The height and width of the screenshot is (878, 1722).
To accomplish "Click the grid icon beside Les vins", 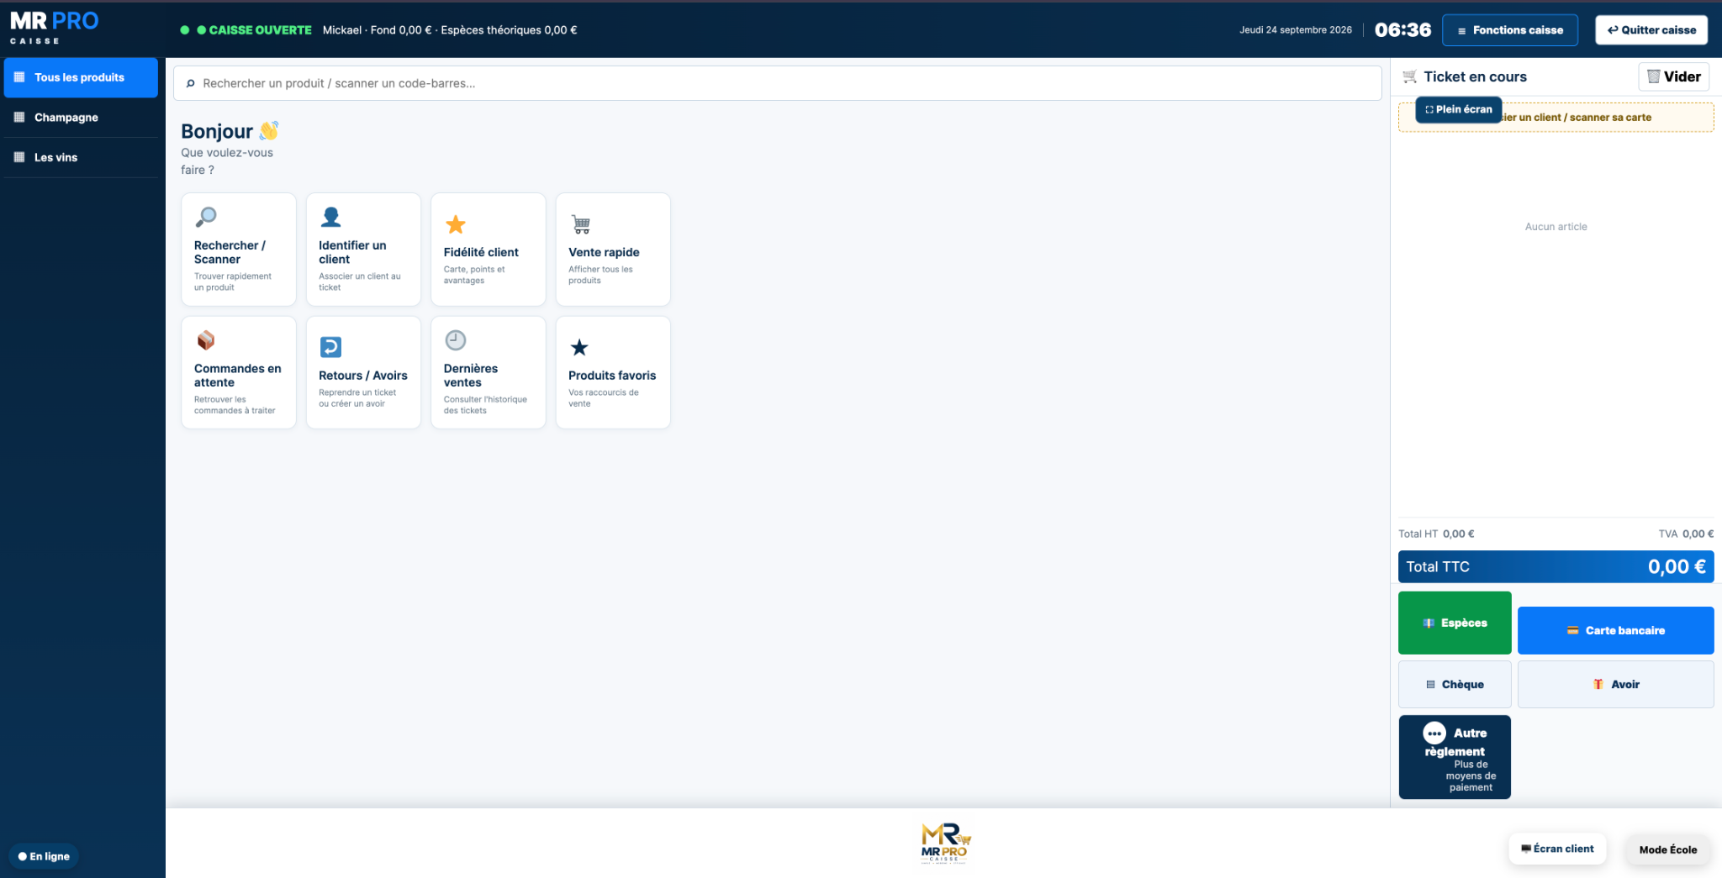I will click(19, 157).
